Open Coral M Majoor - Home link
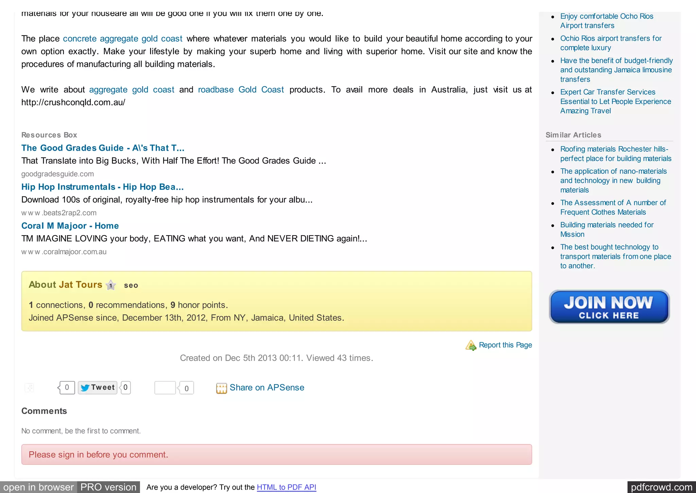Viewport: 696px width, 493px height. (x=70, y=226)
